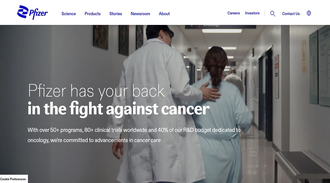Click the 'in the fight against cancer' heading
This screenshot has height=183, width=330.
point(118,109)
